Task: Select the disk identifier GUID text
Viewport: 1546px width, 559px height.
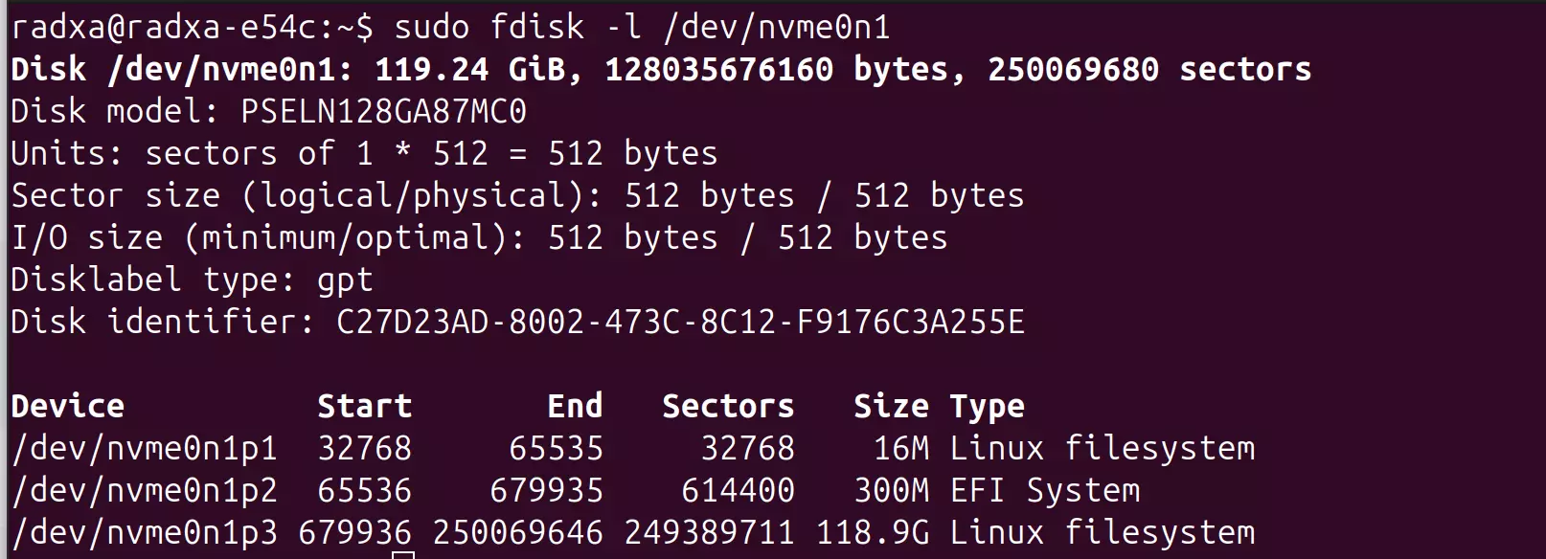Action: [x=681, y=322]
